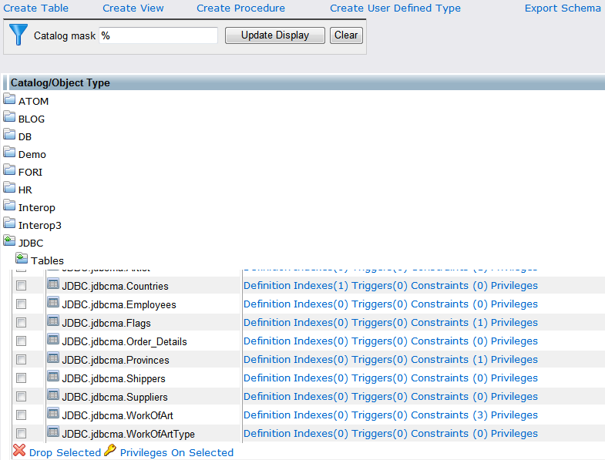
Task: Open Export Schema from top menu
Action: coord(563,8)
